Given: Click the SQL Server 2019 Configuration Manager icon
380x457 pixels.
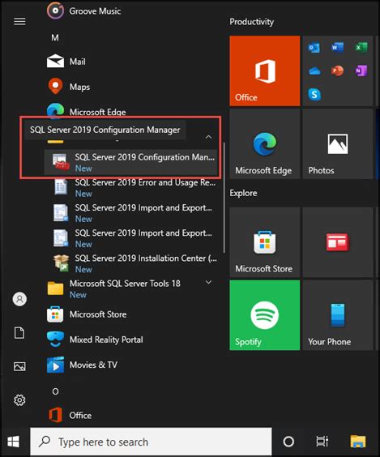Looking at the screenshot, I should click(x=61, y=162).
